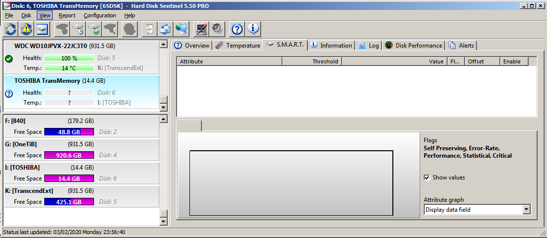Switch to the Temperature tab
This screenshot has height=238, width=547.
pos(238,45)
